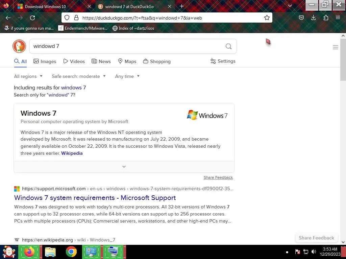Bookmark this page with the star icon
Viewport: 346px width, 259px height.
coord(267,18)
